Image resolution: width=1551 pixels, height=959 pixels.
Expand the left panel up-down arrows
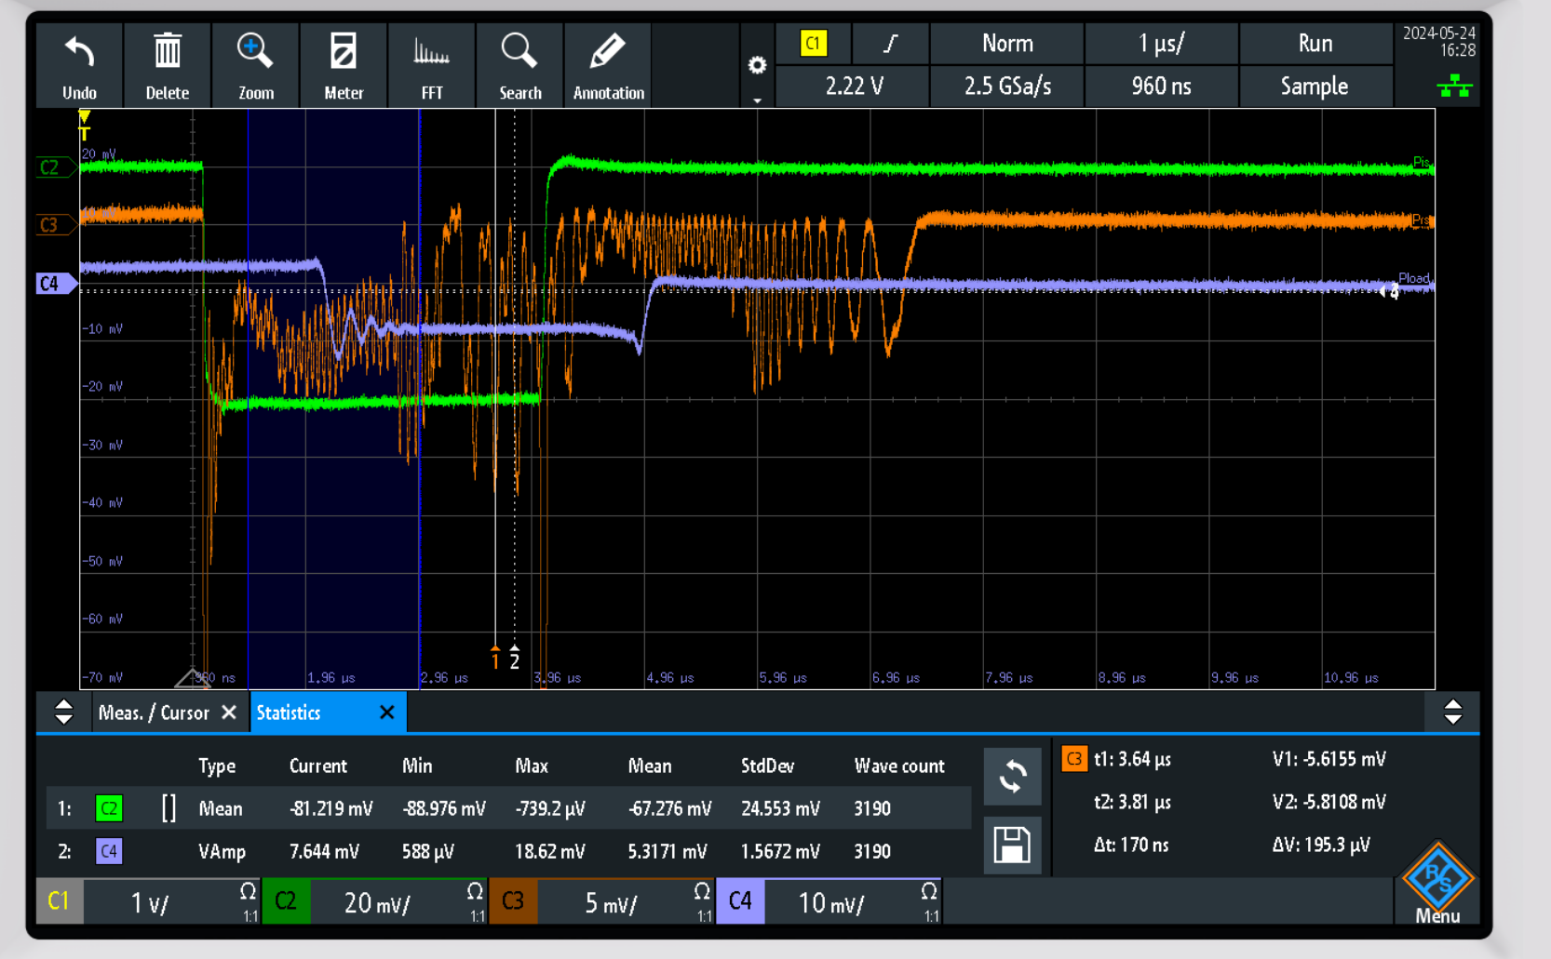(x=63, y=713)
